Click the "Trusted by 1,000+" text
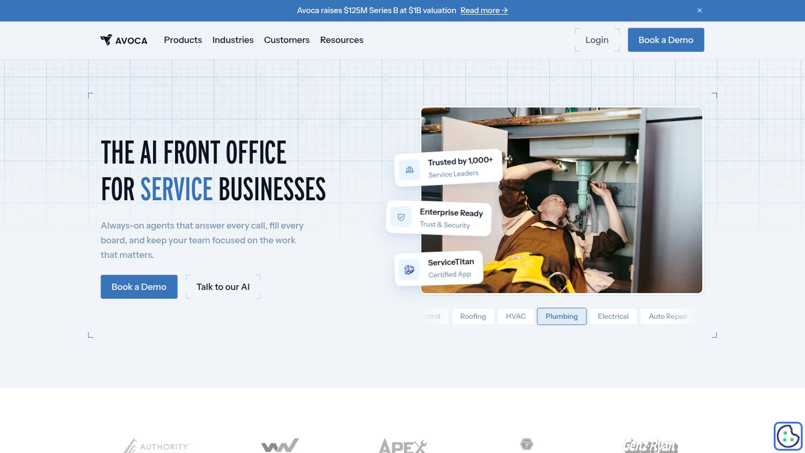The image size is (805, 453). tap(460, 161)
